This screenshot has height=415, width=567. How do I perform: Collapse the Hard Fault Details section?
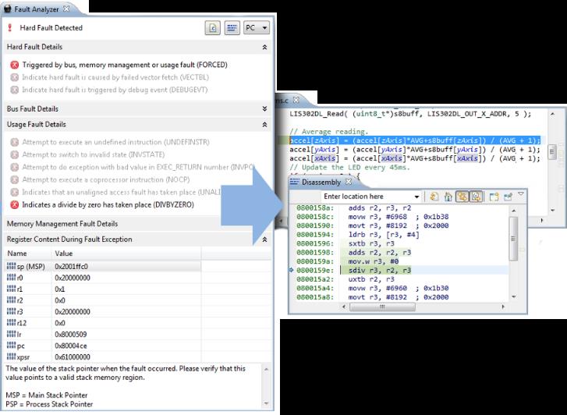(x=264, y=48)
